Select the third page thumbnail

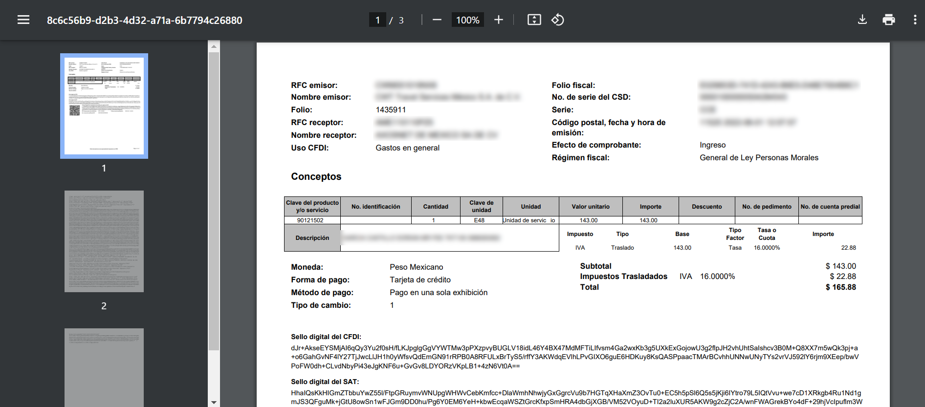coord(104,366)
